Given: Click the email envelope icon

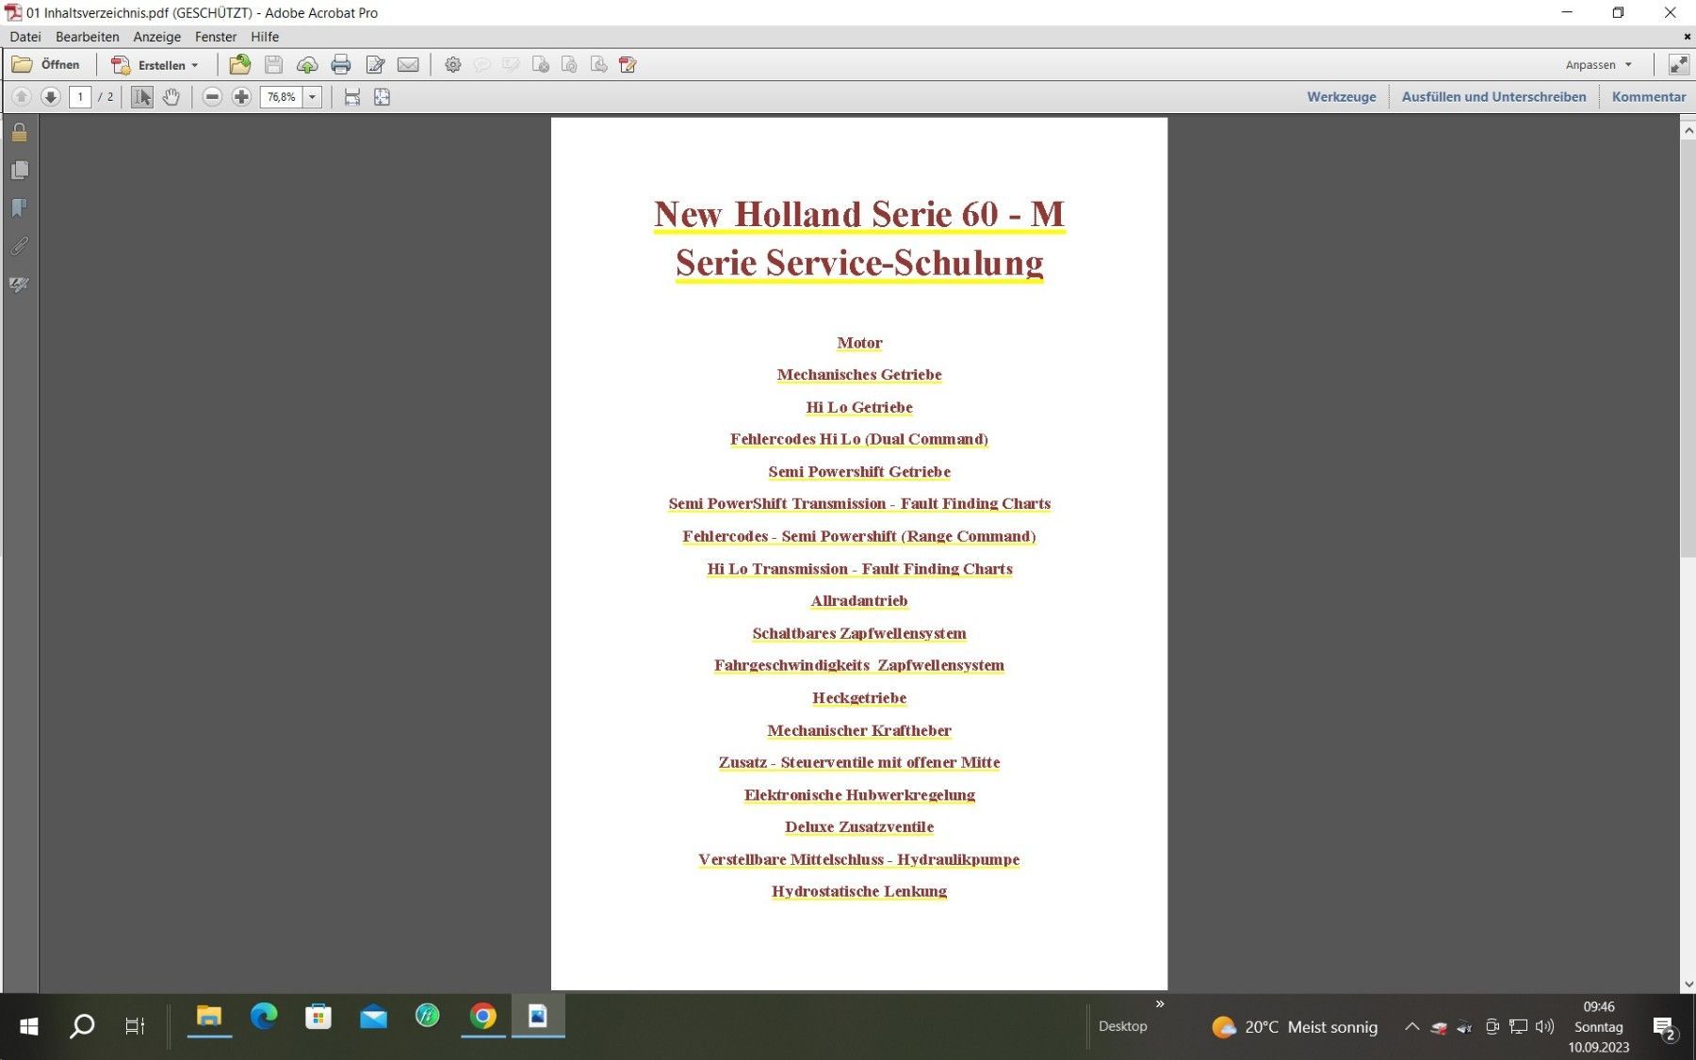Looking at the screenshot, I should 408,65.
